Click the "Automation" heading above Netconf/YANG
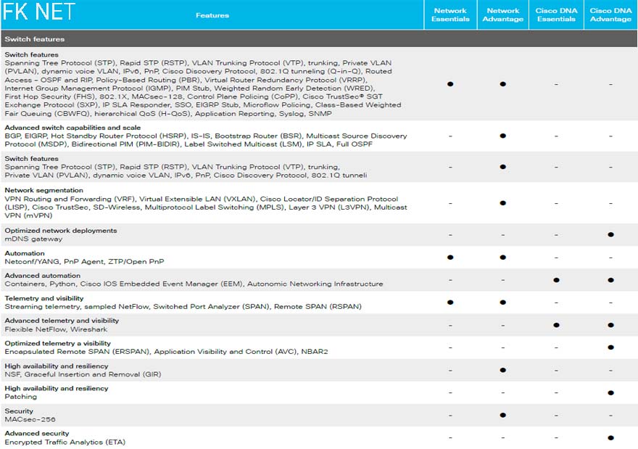 tap(25, 253)
